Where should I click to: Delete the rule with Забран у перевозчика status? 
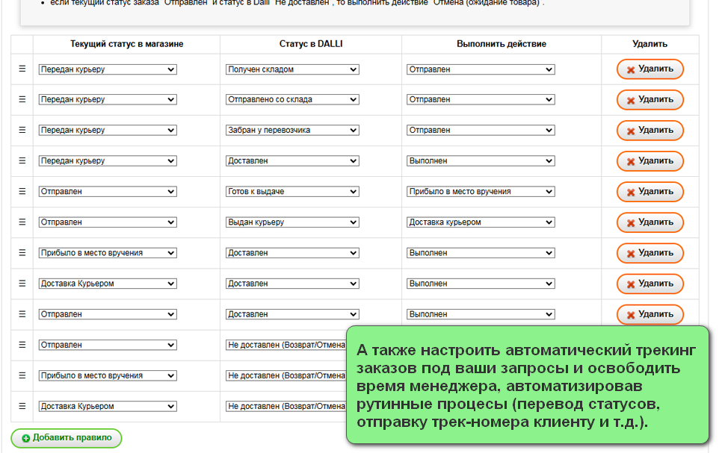[x=650, y=130]
